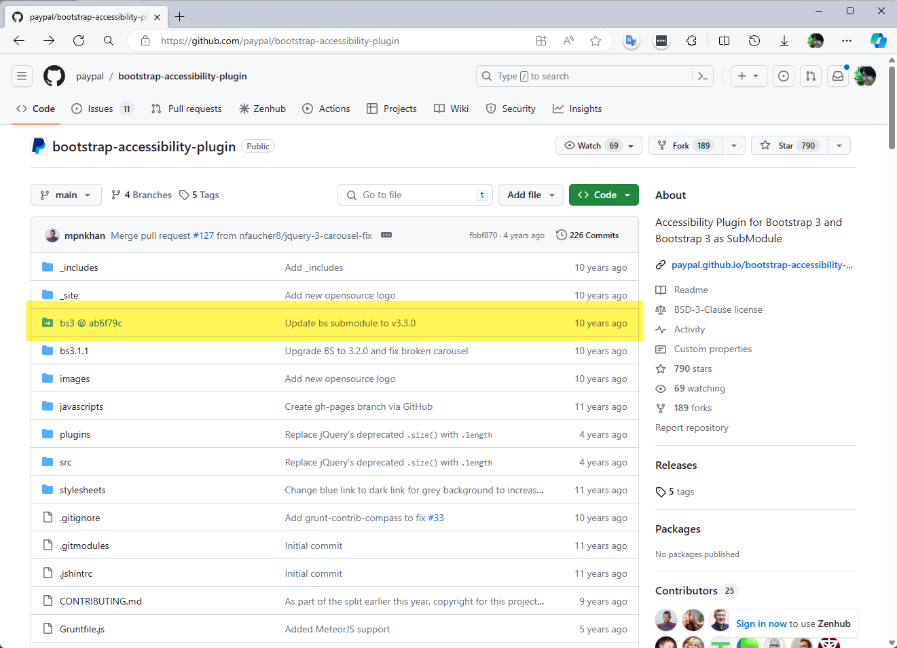Open the main branch switcher dropdown

66,195
